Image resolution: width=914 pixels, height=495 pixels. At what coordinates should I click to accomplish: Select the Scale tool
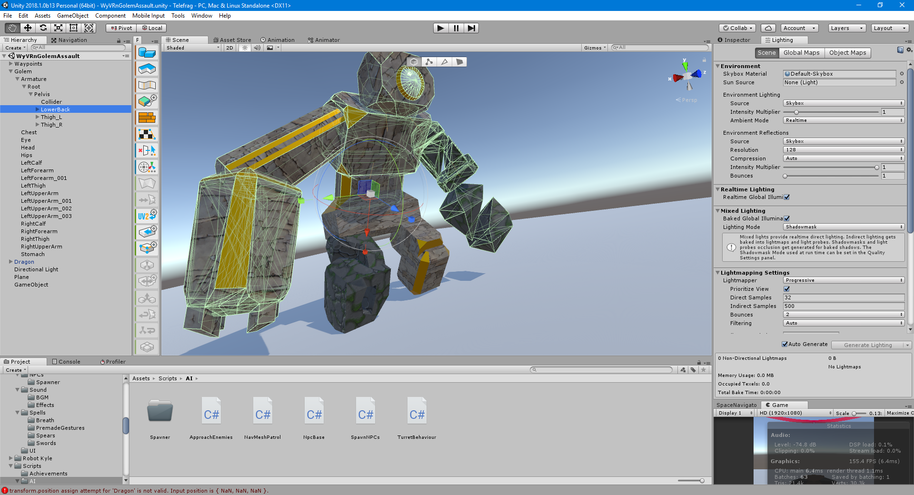pyautogui.click(x=58, y=28)
